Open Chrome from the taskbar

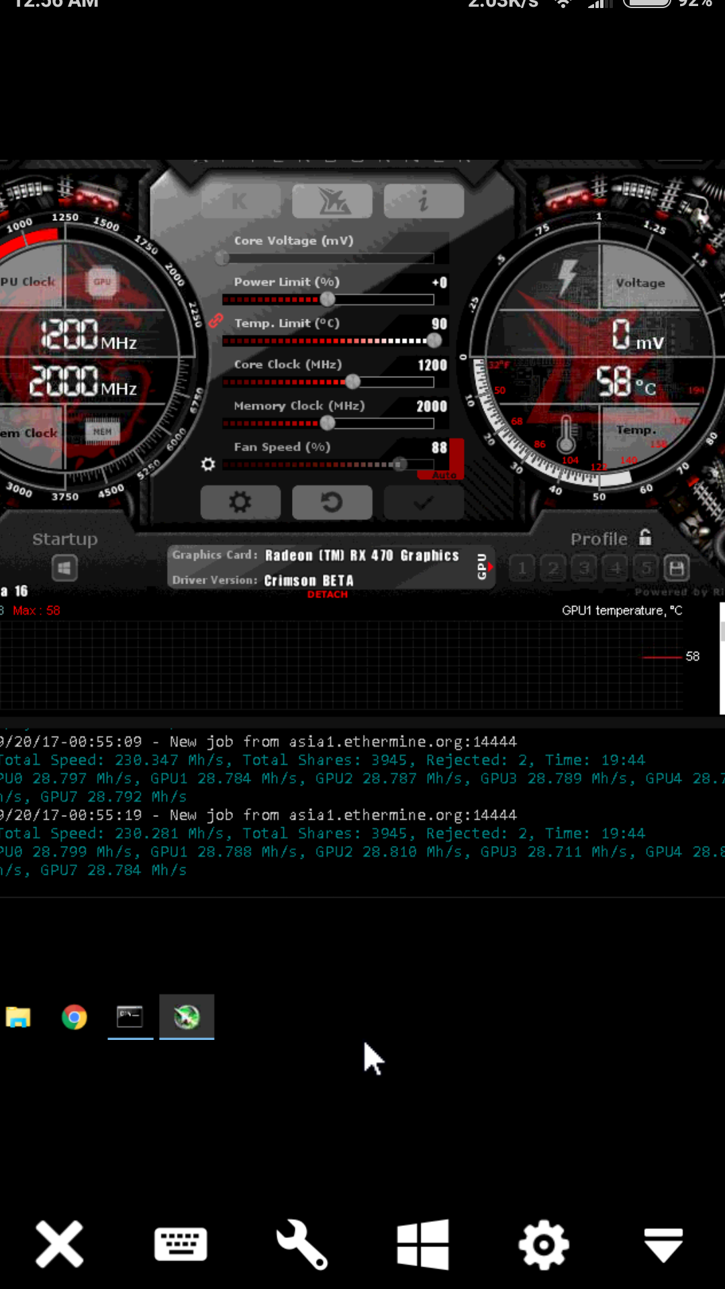pyautogui.click(x=75, y=1017)
